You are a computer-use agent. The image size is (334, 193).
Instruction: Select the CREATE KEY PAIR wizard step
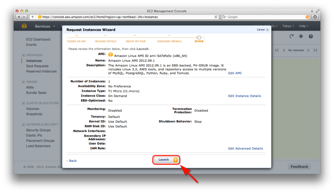coord(135,41)
